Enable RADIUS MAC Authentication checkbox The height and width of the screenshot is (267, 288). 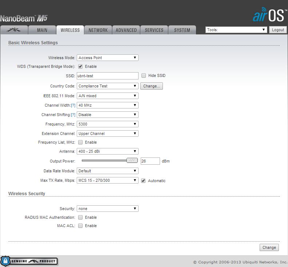click(80, 217)
